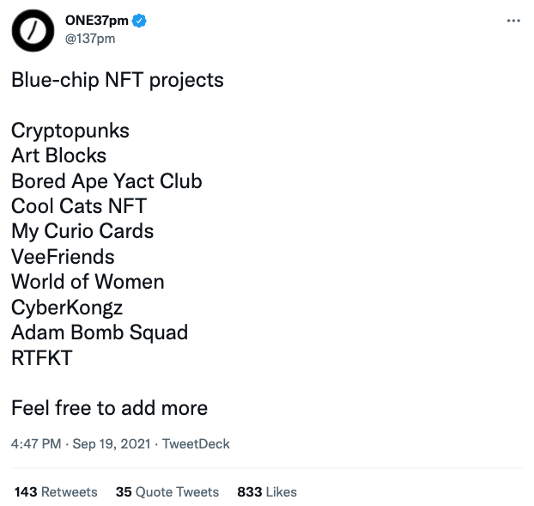This screenshot has height=506, width=534.
Task: Show the 833 Likes list
Action: (267, 492)
